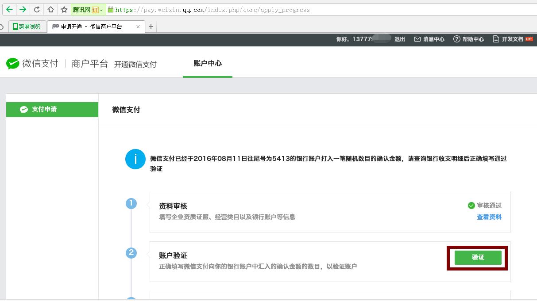
Task: Click the green padlock security icon
Action: click(110, 9)
